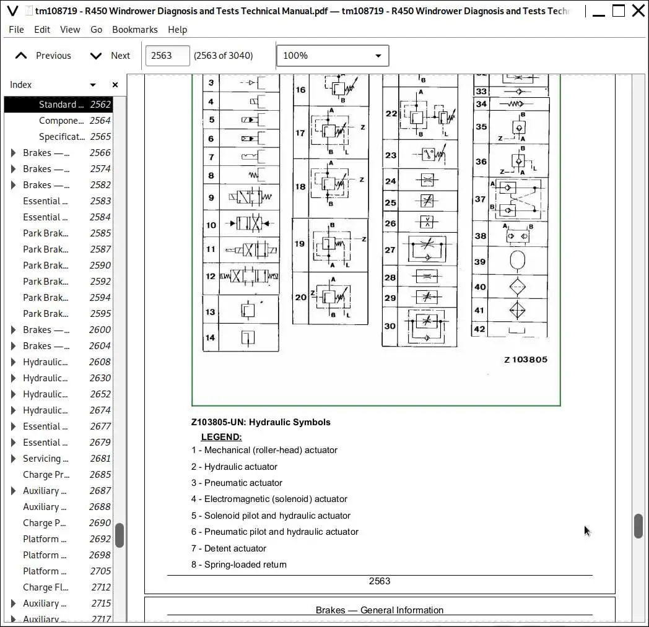Screen dimensions: 649x627
Task: Click the (2563 of 3040) page count label
Action: (223, 56)
